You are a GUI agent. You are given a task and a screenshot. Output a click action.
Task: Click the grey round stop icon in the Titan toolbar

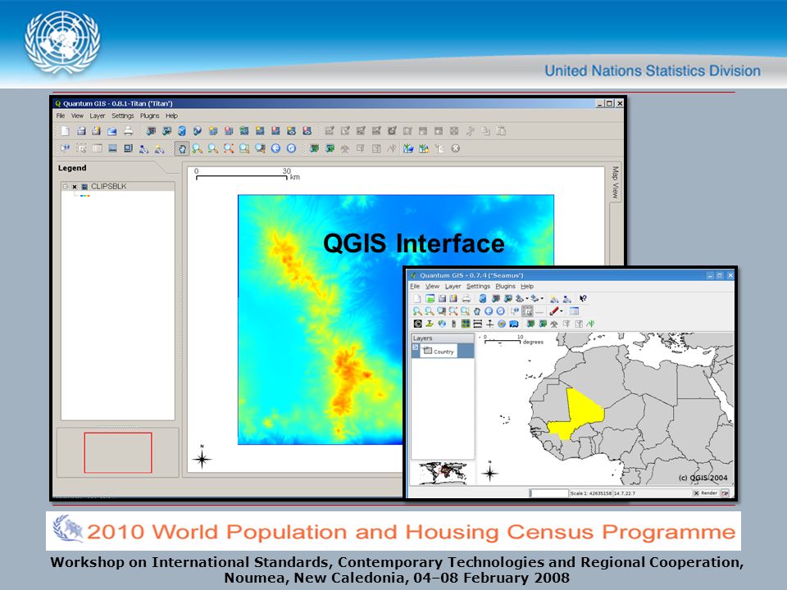click(455, 148)
